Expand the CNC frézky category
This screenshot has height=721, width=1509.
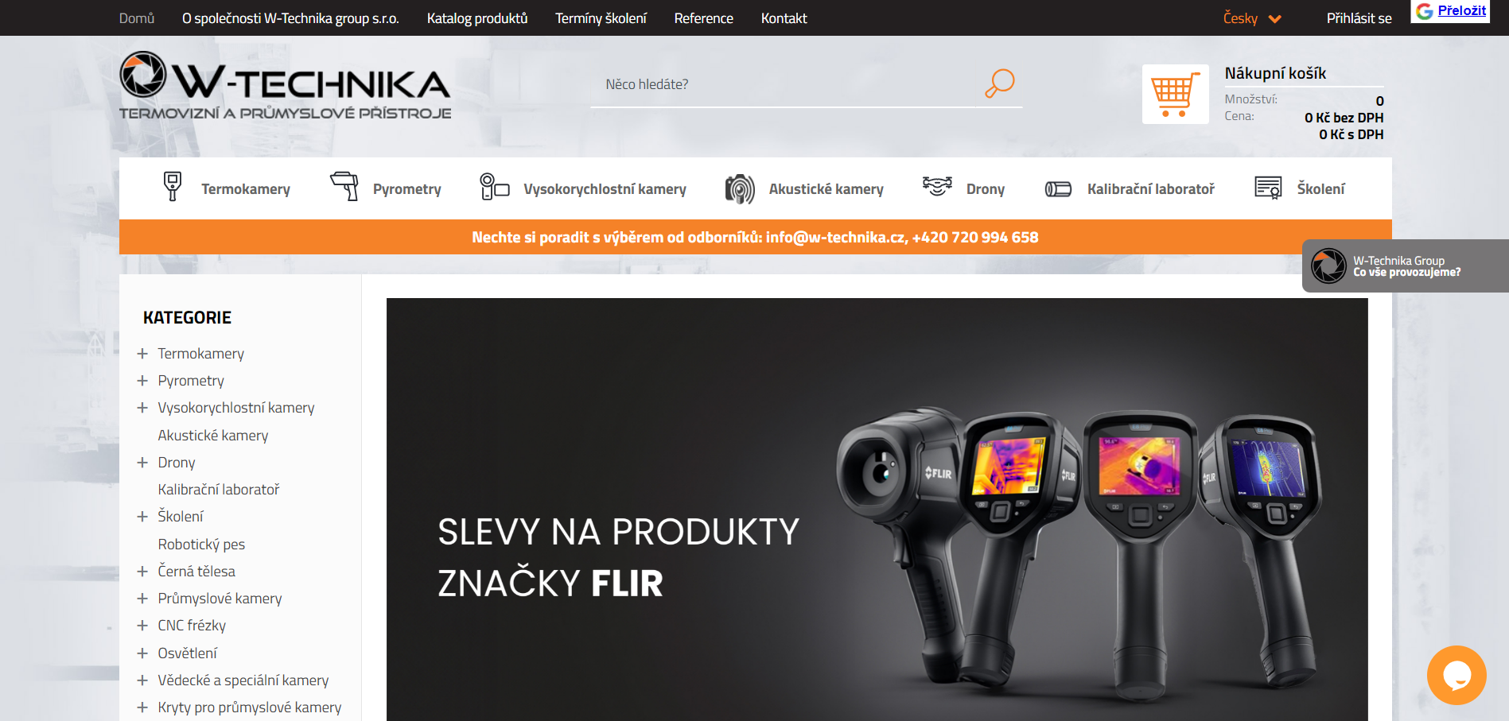pos(142,626)
